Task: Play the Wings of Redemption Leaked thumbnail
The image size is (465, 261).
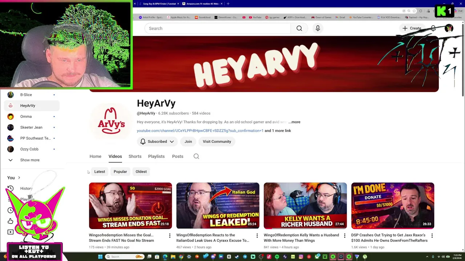Action: 218,206
